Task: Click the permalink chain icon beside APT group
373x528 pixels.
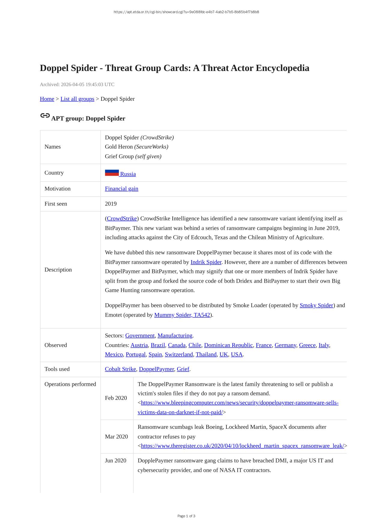Action: pyautogui.click(x=45, y=115)
